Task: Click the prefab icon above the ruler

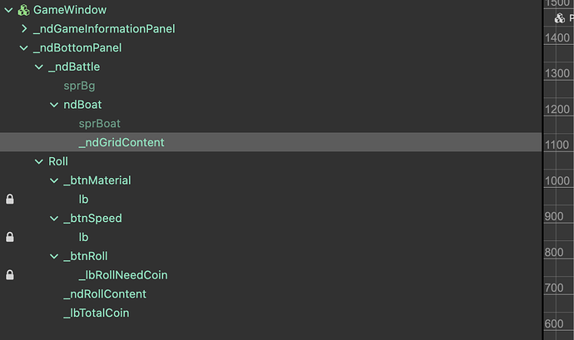Action: point(560,17)
